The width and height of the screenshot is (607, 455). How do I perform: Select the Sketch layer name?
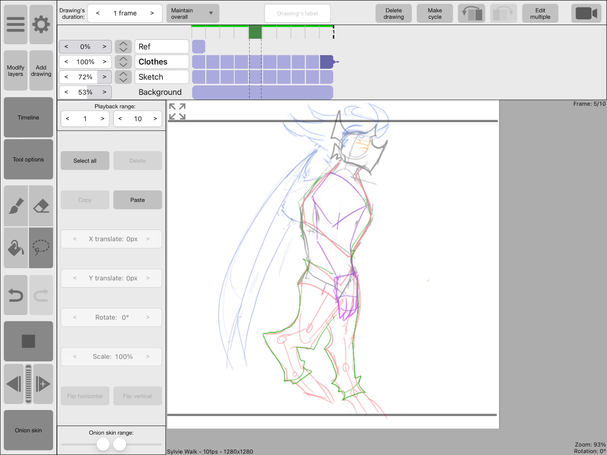pyautogui.click(x=162, y=77)
